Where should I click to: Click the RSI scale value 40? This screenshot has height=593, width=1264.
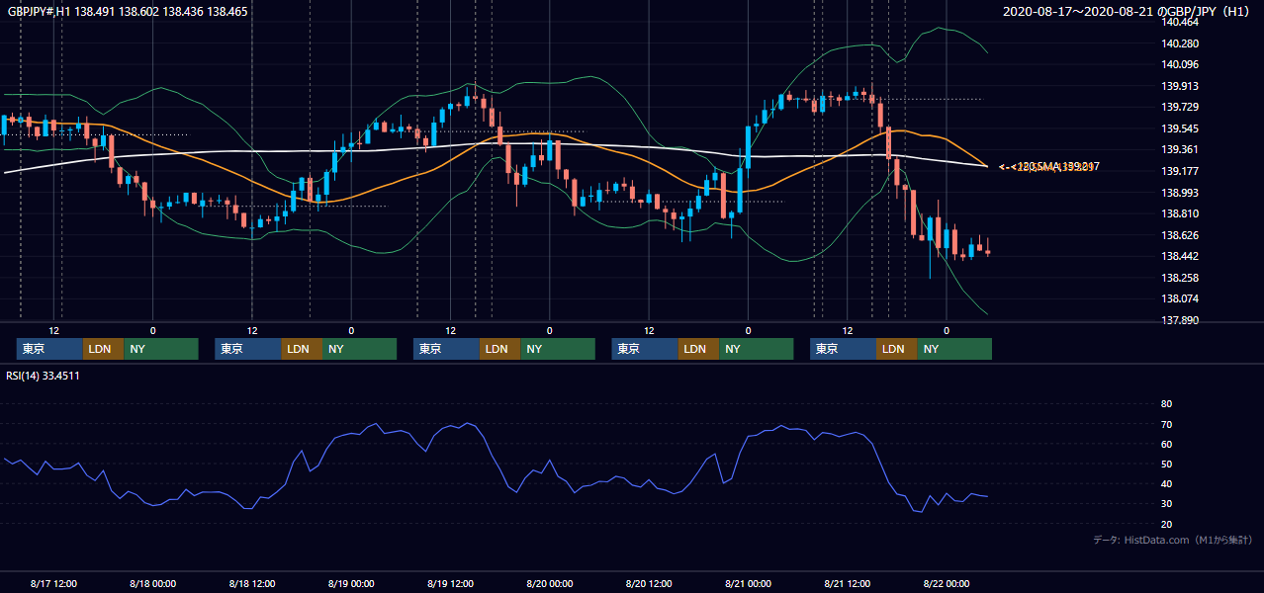click(x=1166, y=483)
